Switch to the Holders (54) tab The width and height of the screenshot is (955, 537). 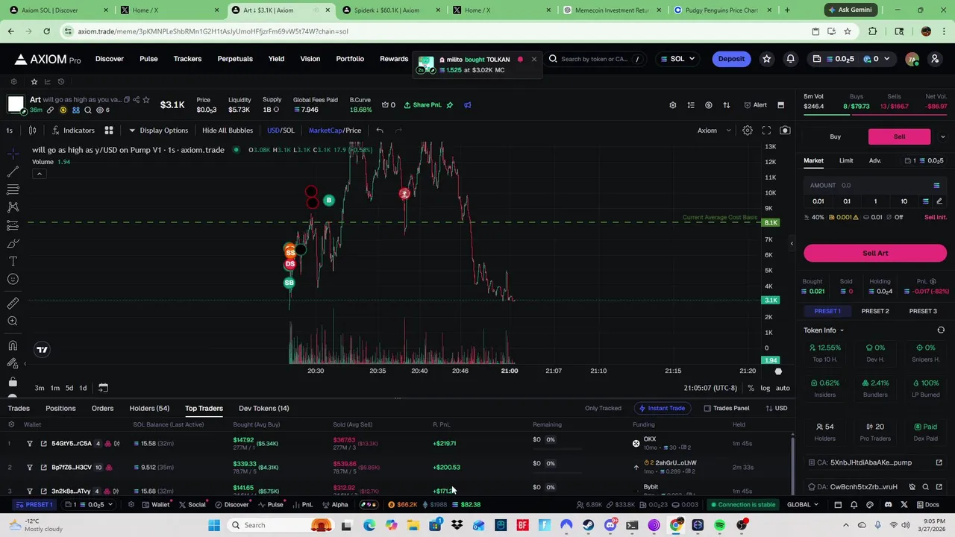149,408
